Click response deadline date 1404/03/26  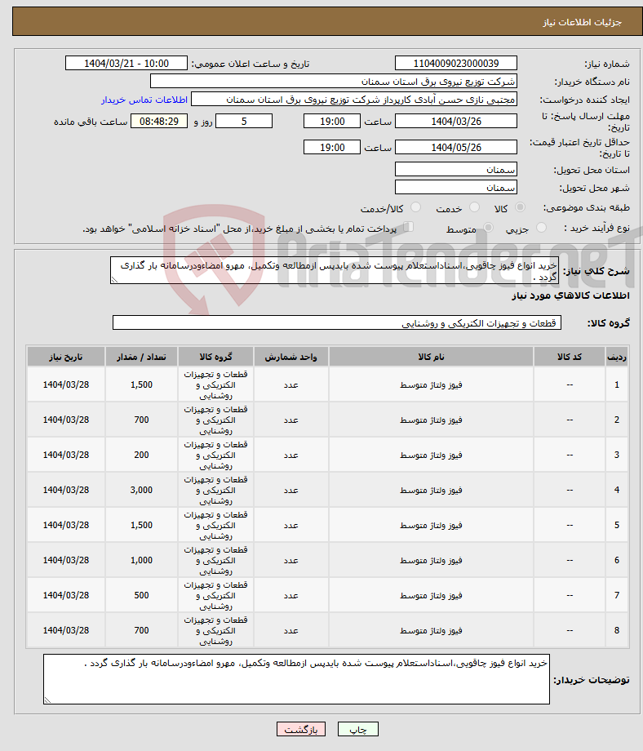point(456,121)
